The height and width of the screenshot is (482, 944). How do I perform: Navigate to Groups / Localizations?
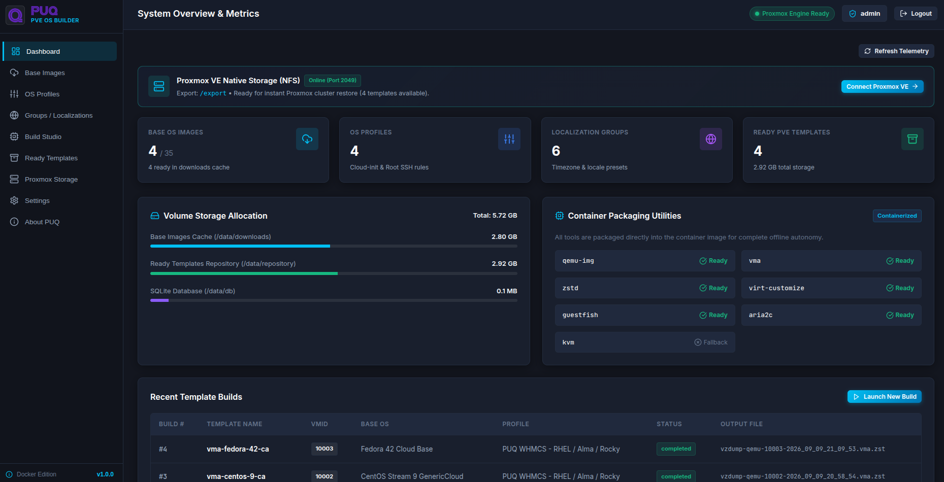60,115
